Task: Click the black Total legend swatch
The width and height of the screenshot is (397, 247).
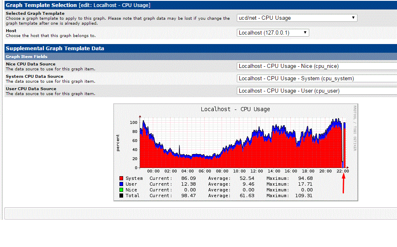Action: coord(121,196)
